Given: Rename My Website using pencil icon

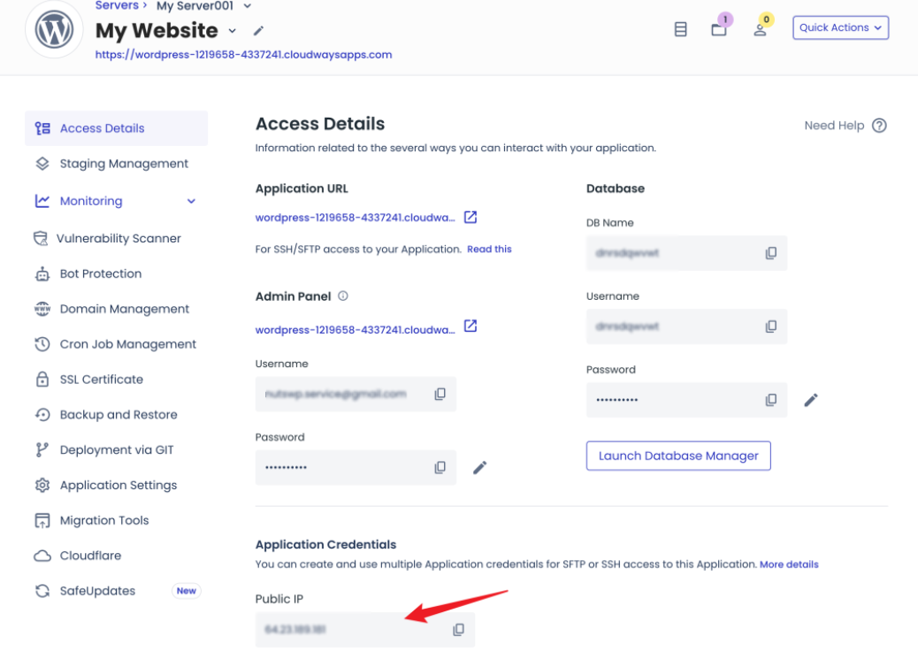Looking at the screenshot, I should click(258, 31).
